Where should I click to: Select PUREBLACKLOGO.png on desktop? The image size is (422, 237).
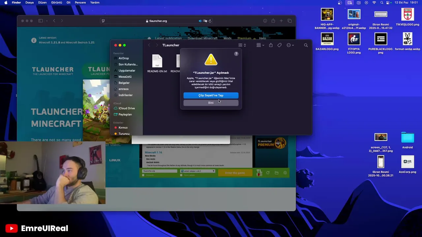tap(381, 43)
